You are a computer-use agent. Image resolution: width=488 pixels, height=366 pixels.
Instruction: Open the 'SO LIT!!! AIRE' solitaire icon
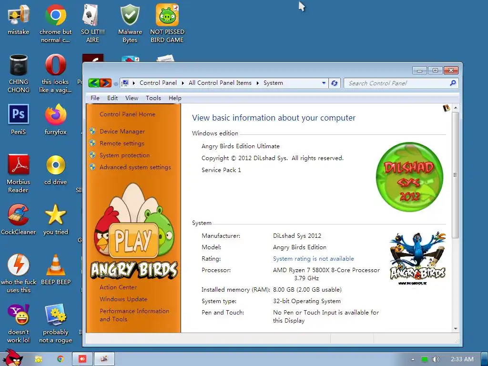point(92,23)
